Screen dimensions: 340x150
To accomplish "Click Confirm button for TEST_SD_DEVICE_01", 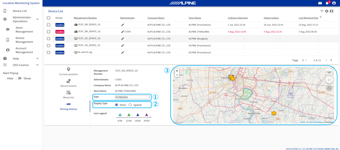I will [60, 46].
